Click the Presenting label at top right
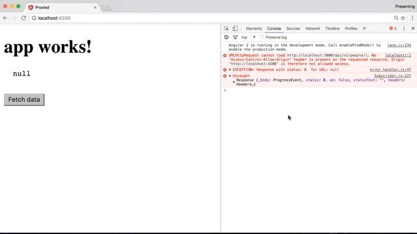This screenshot has height=234, width=417. pyautogui.click(x=405, y=6)
